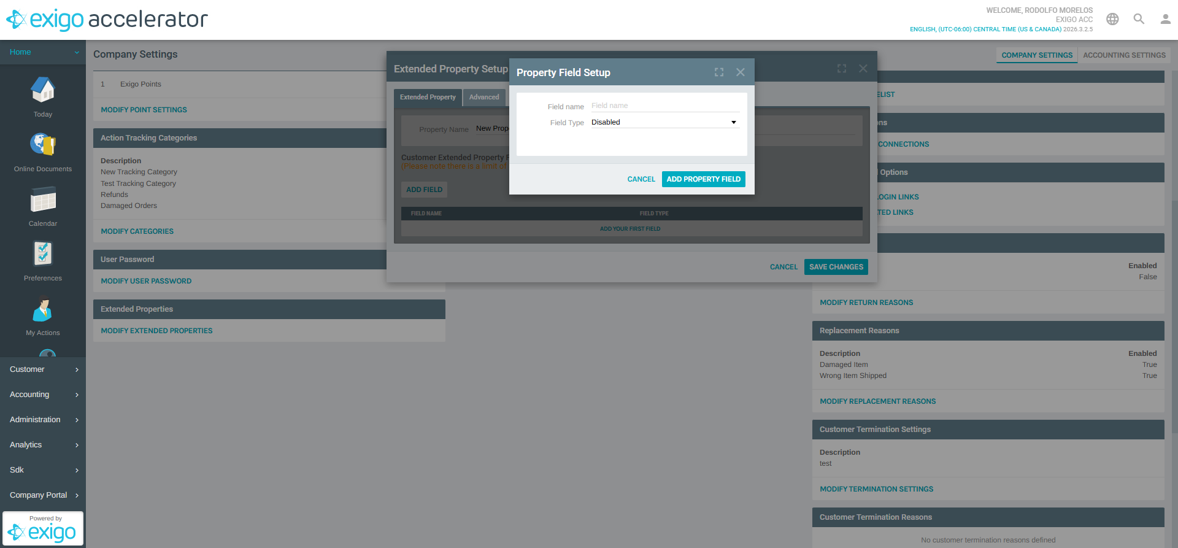
Task: Cancel the Extended Property Setup dialog
Action: [783, 267]
